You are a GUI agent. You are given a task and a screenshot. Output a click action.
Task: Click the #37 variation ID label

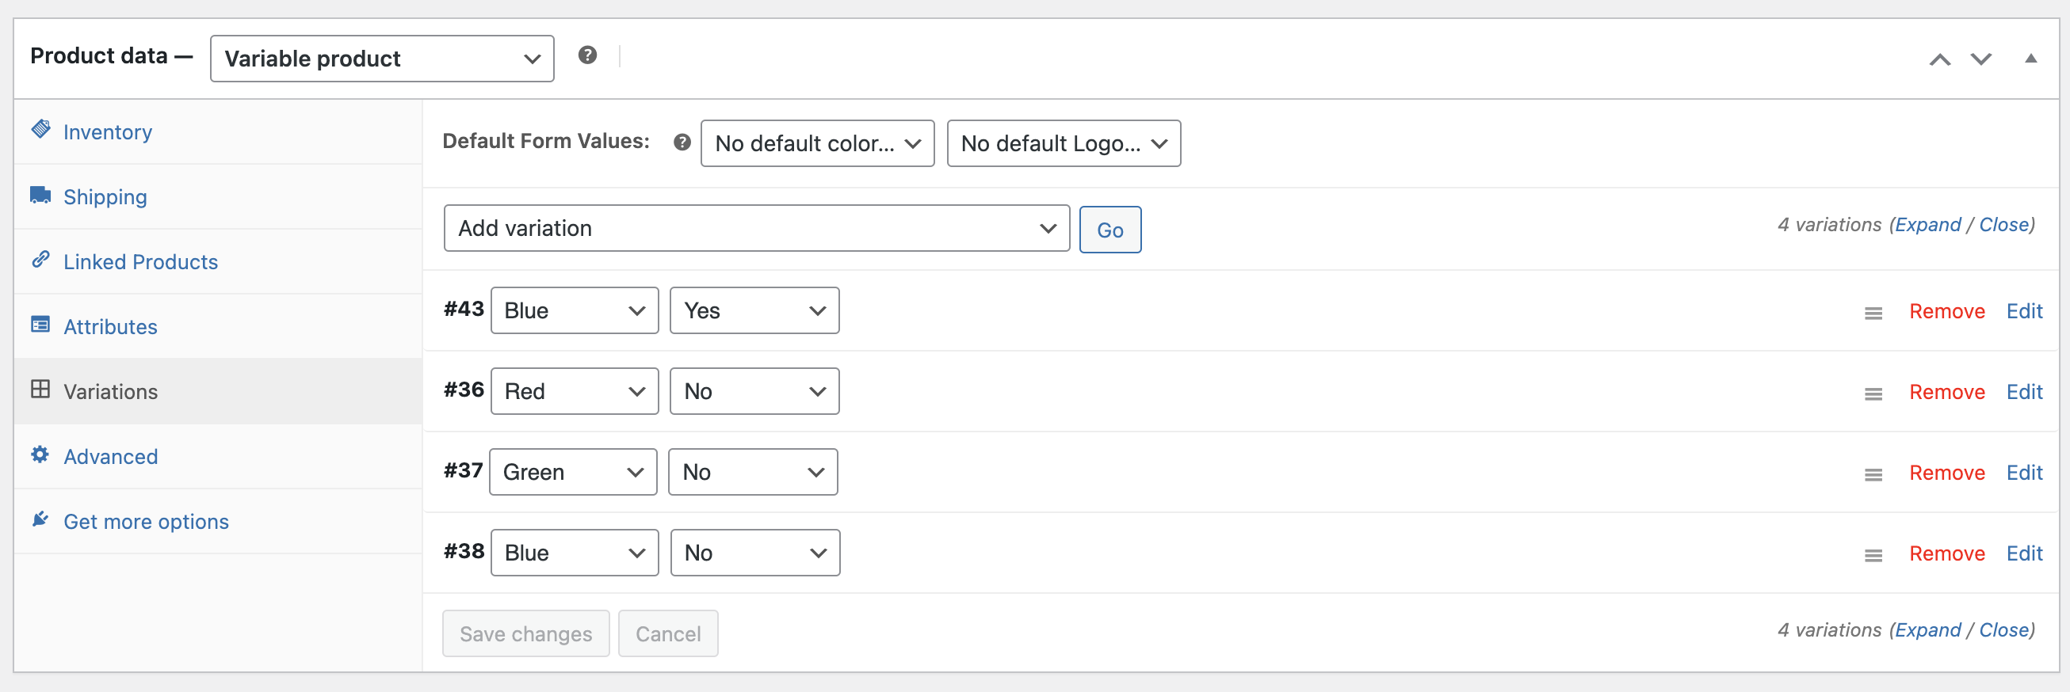click(463, 470)
